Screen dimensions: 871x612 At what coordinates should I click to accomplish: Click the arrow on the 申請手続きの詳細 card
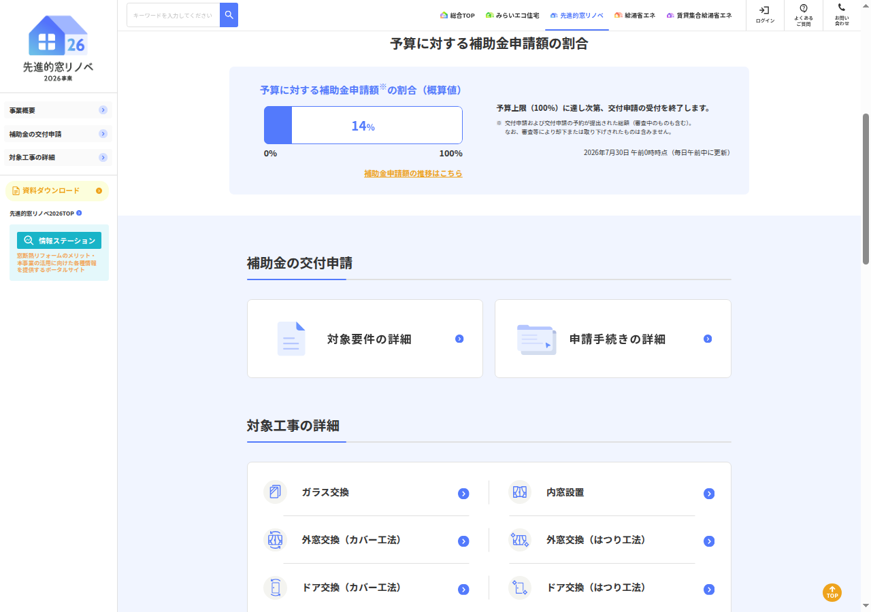(x=708, y=339)
